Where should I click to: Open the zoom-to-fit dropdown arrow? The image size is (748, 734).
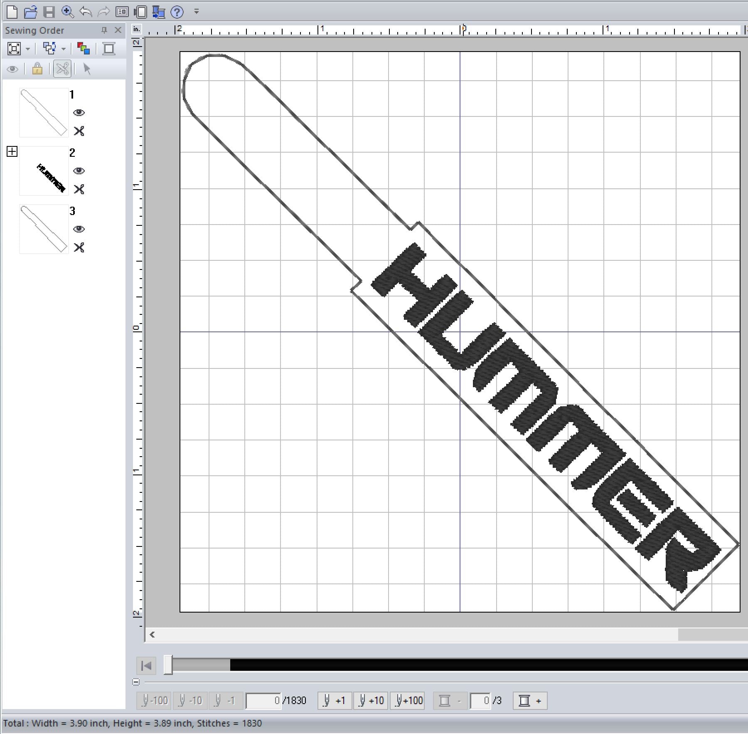pos(28,49)
